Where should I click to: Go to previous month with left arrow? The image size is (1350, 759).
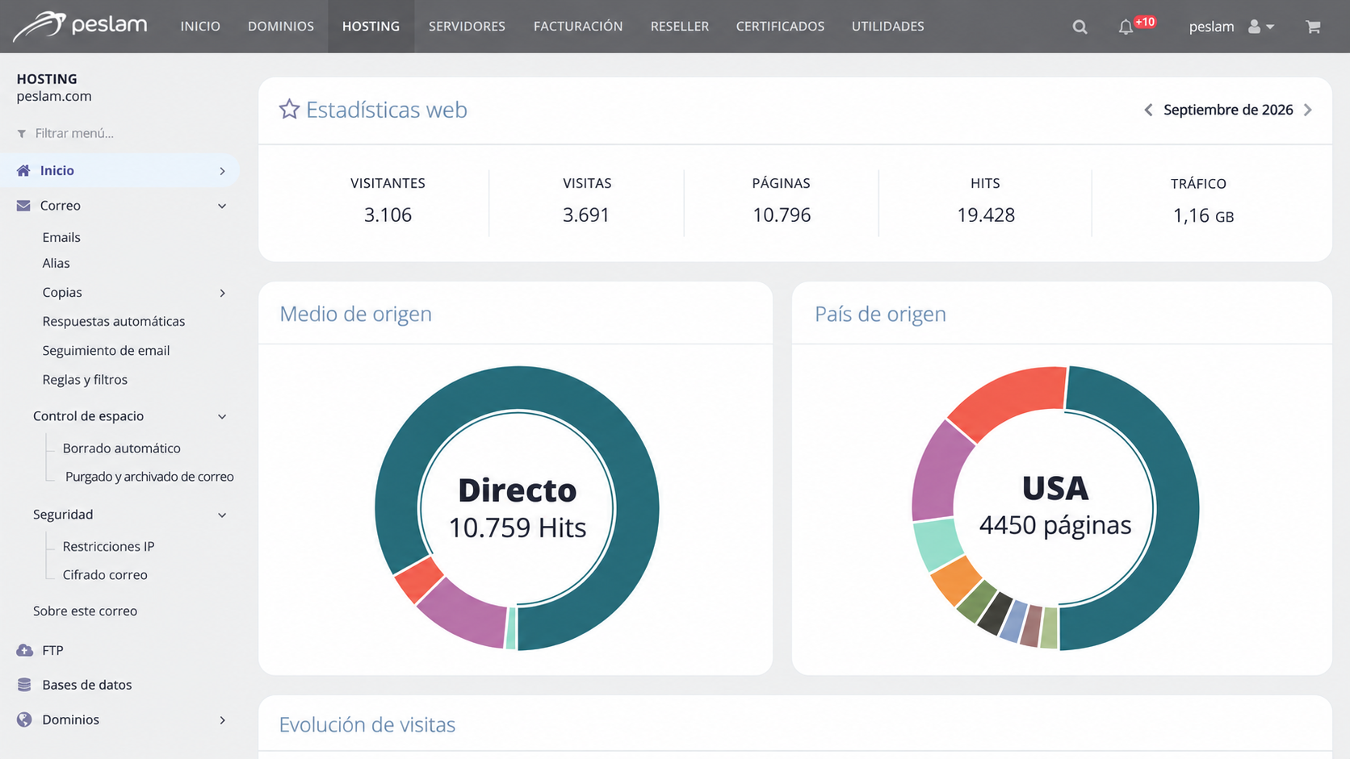pos(1148,110)
